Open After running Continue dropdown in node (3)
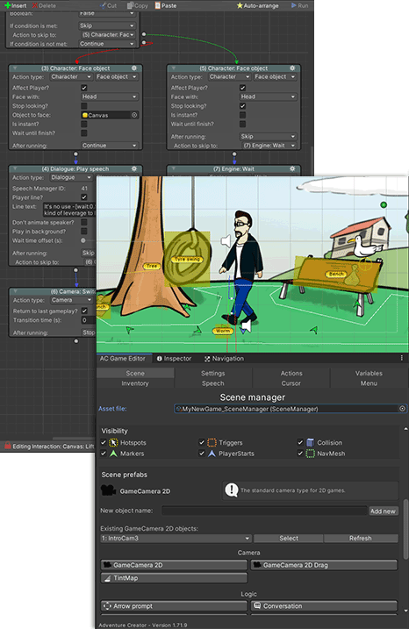 tap(109, 146)
